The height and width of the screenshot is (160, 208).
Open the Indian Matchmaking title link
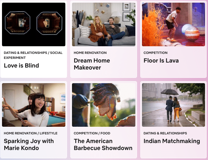click(172, 141)
